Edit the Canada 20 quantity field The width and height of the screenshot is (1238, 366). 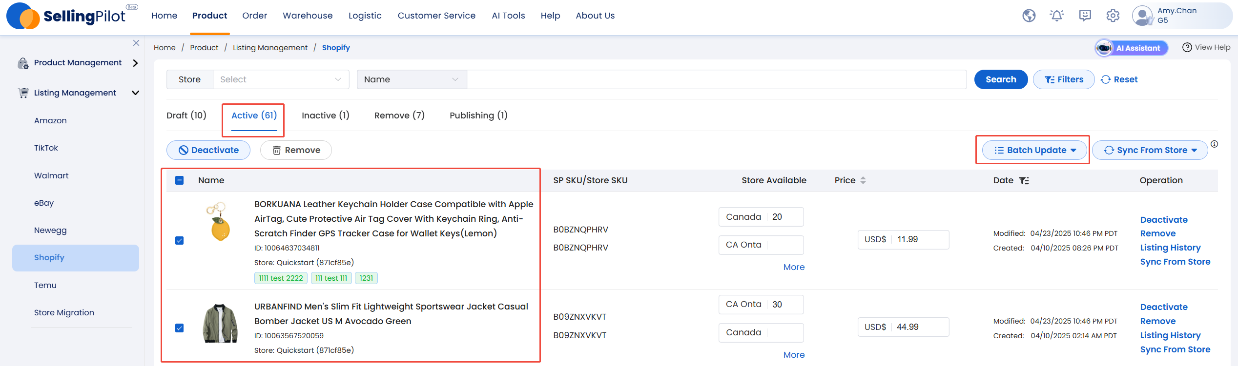click(761, 217)
